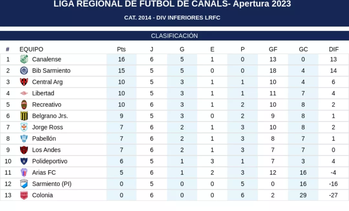Click the Sarmiento (PI) shield icon

(24, 184)
